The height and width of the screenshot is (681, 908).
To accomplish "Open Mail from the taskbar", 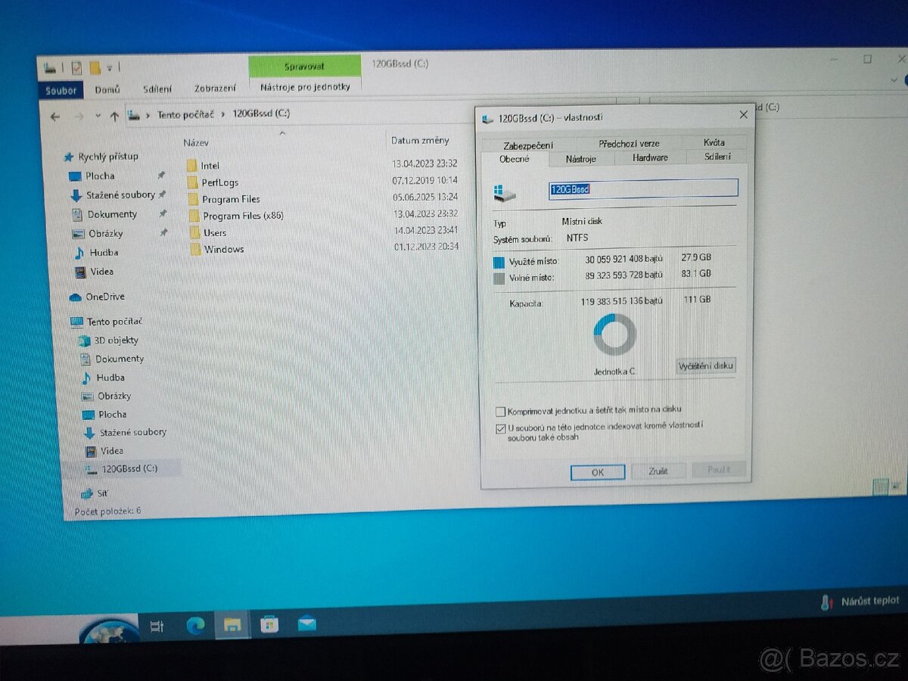I will click(x=306, y=625).
